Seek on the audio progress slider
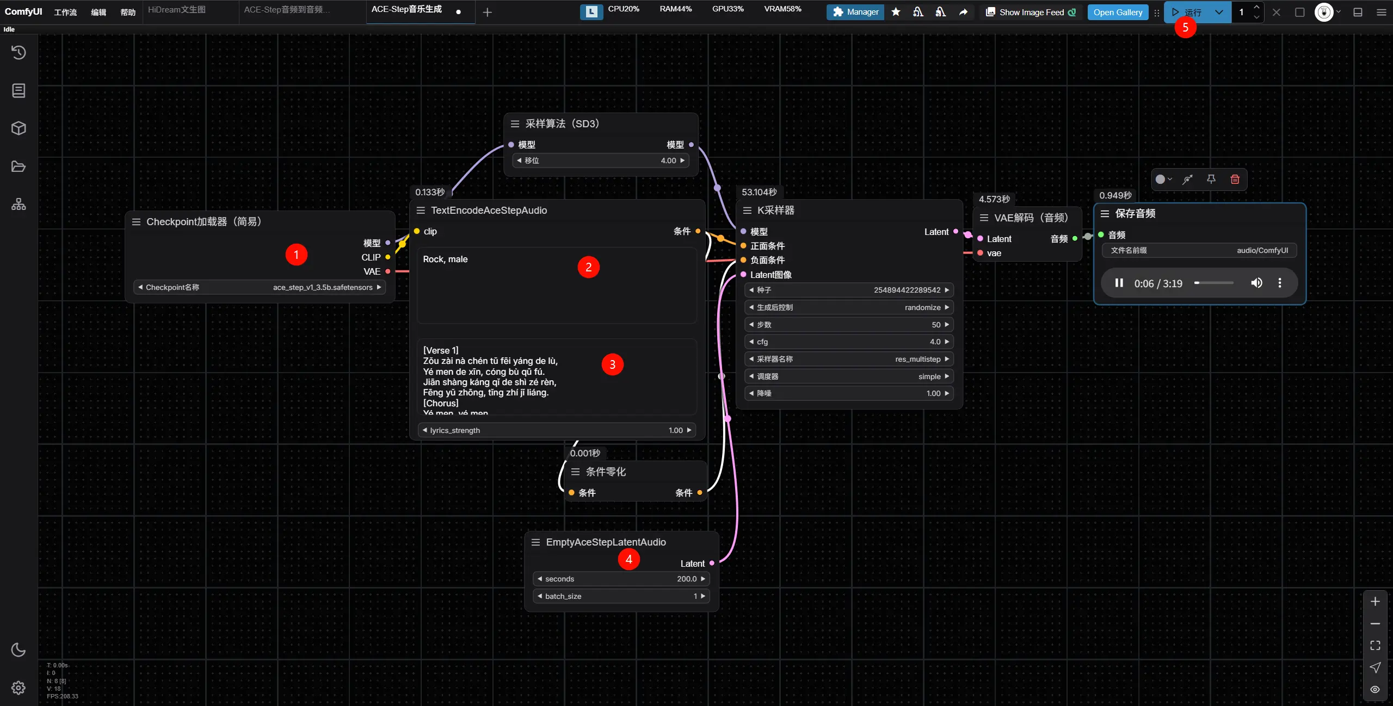Viewport: 1393px width, 706px height. tap(1213, 283)
